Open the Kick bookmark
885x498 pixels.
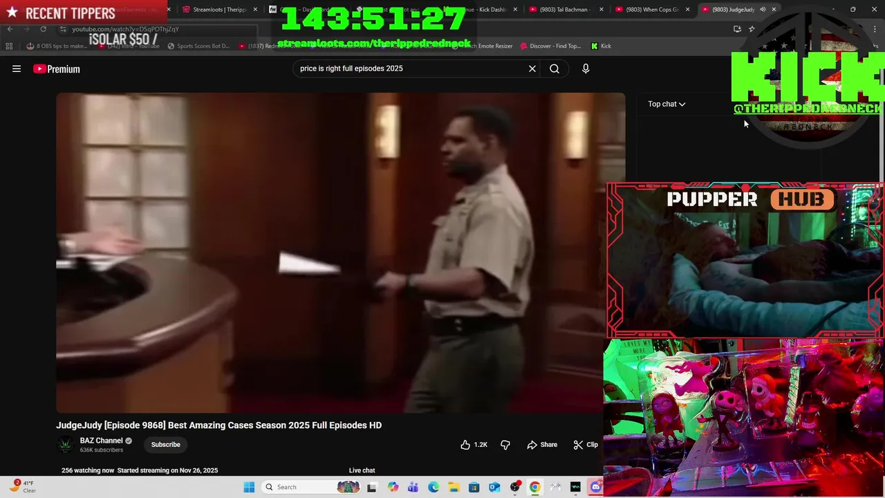click(601, 46)
